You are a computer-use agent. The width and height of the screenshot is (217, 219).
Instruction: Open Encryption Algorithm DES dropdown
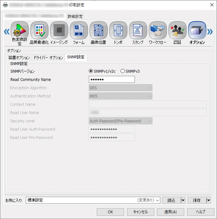(120, 88)
